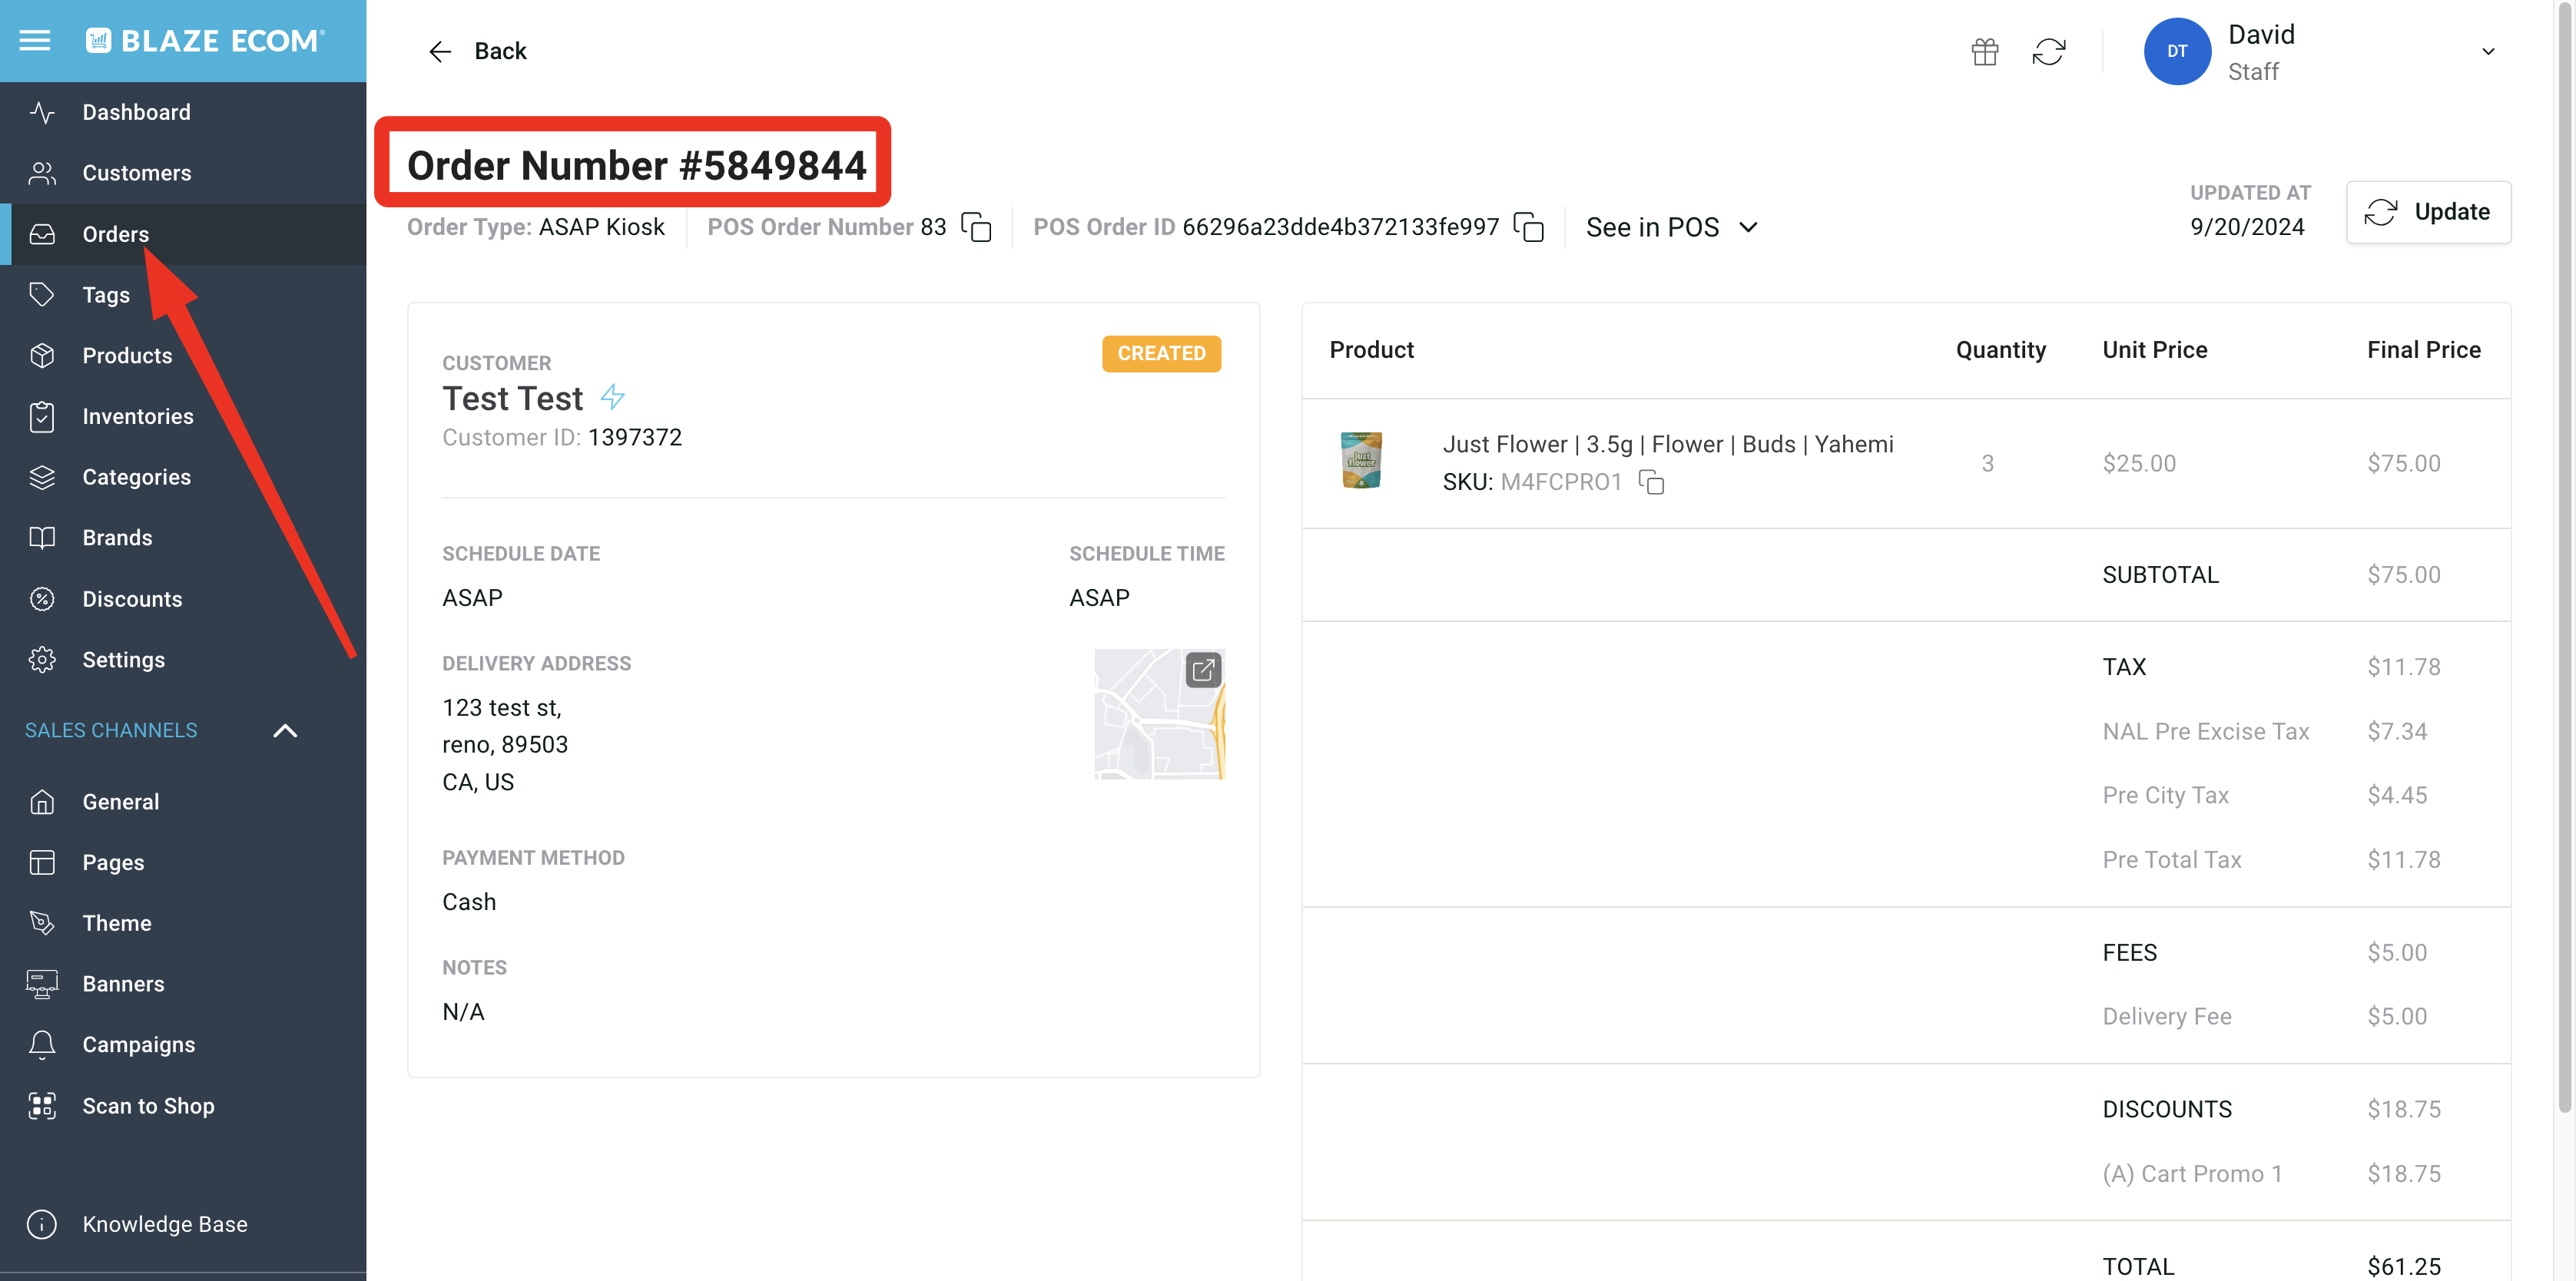This screenshot has width=2576, height=1281.
Task: Go to Orders in the sidebar
Action: click(x=183, y=233)
